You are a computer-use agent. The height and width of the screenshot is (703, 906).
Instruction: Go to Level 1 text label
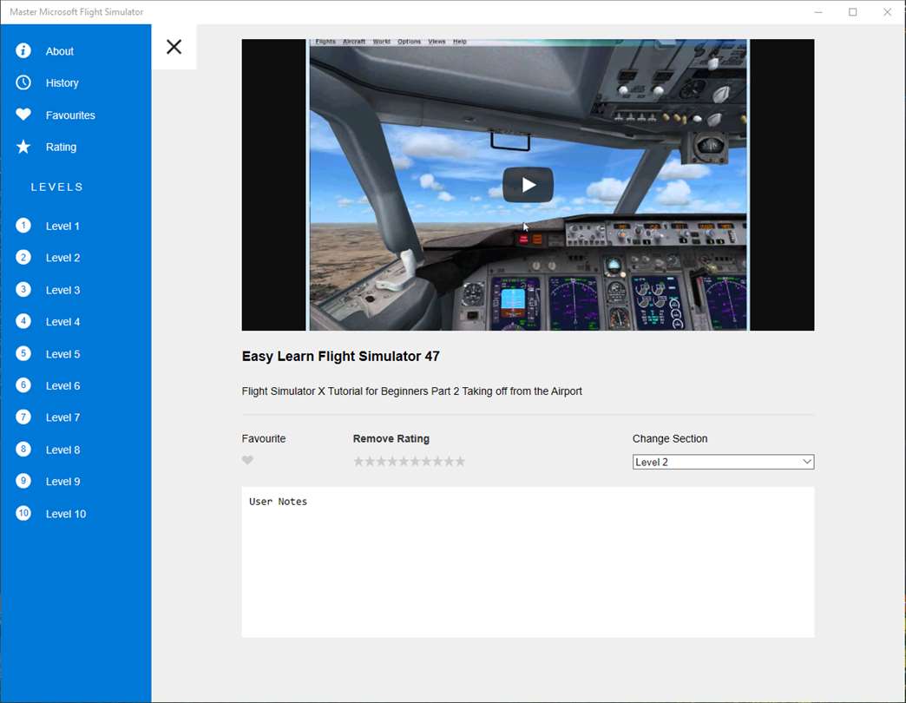point(62,226)
